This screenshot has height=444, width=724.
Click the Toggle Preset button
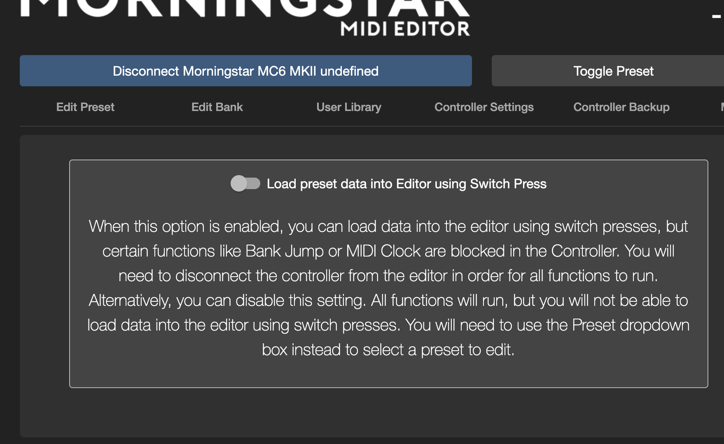coord(608,71)
